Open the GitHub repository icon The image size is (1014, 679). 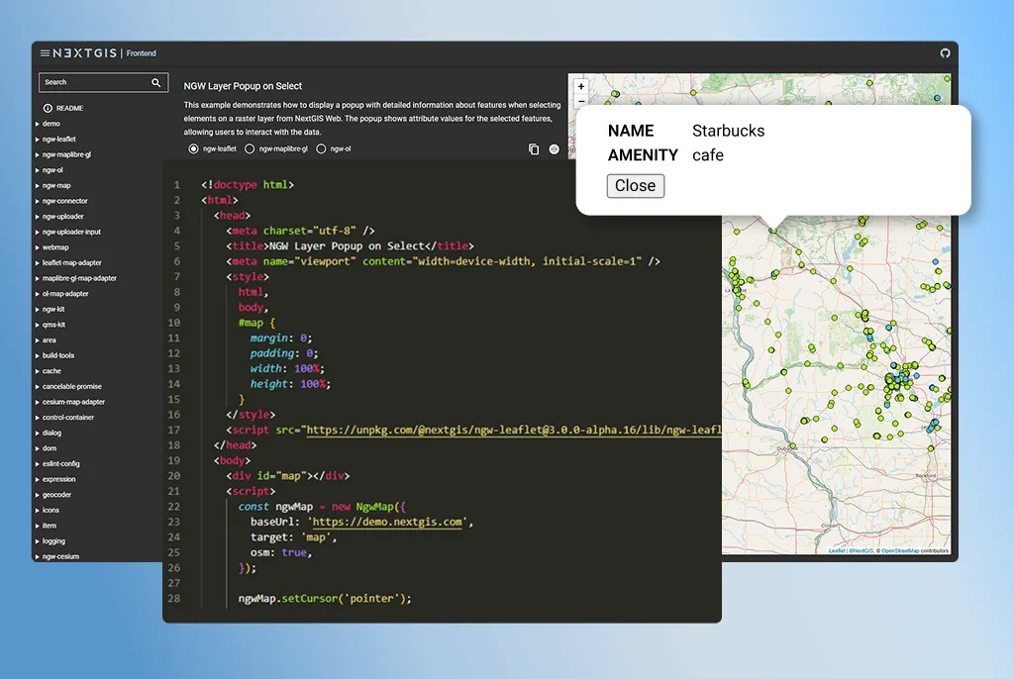tap(945, 53)
